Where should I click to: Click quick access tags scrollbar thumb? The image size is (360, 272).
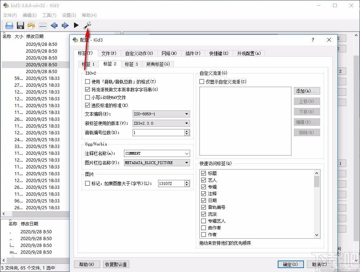click(317, 182)
